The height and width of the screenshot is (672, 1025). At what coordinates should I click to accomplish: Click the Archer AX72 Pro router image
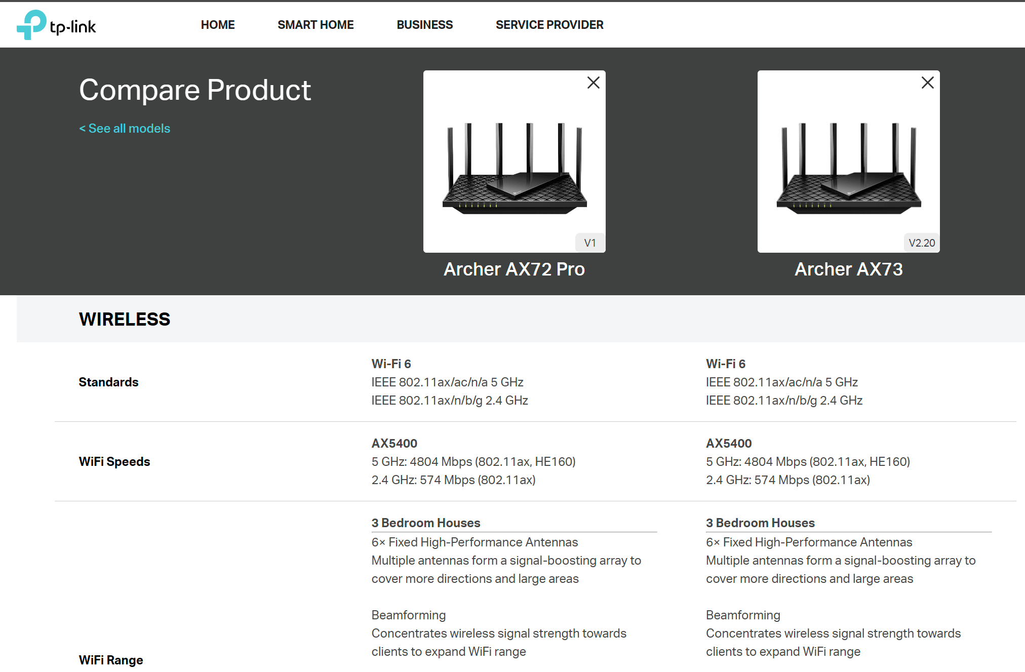(515, 169)
